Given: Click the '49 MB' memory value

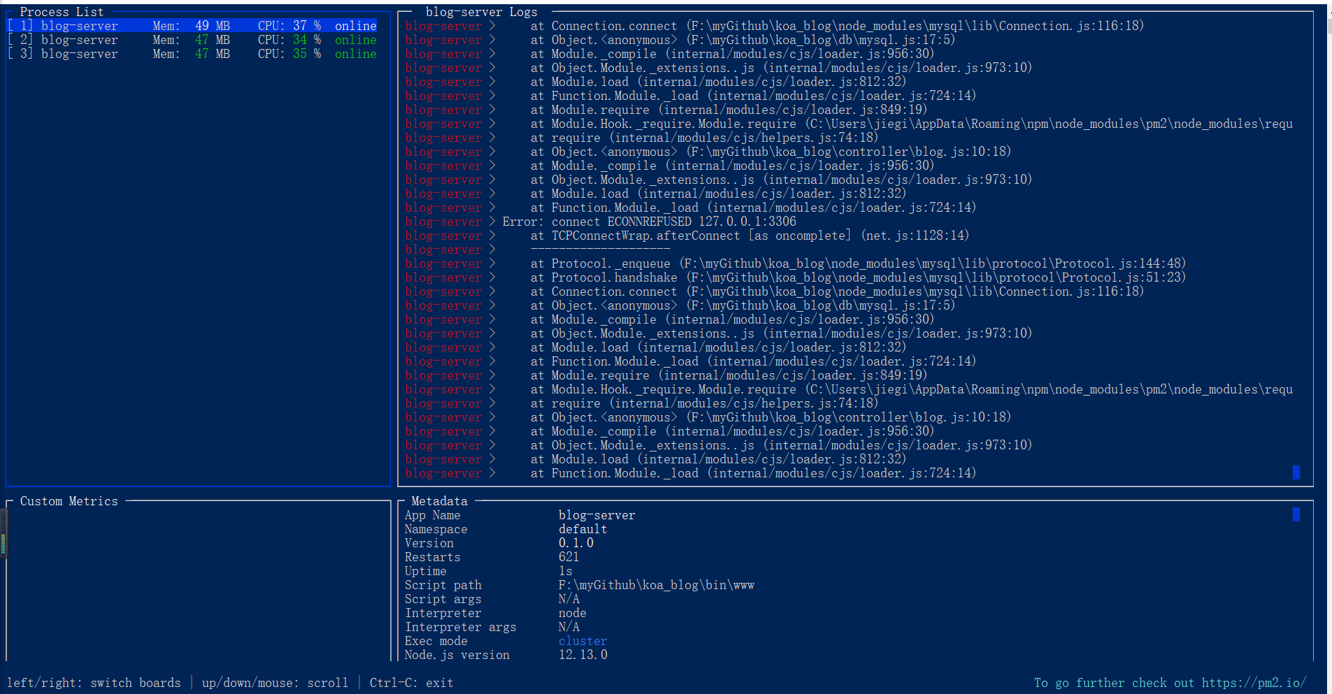Looking at the screenshot, I should 212,26.
